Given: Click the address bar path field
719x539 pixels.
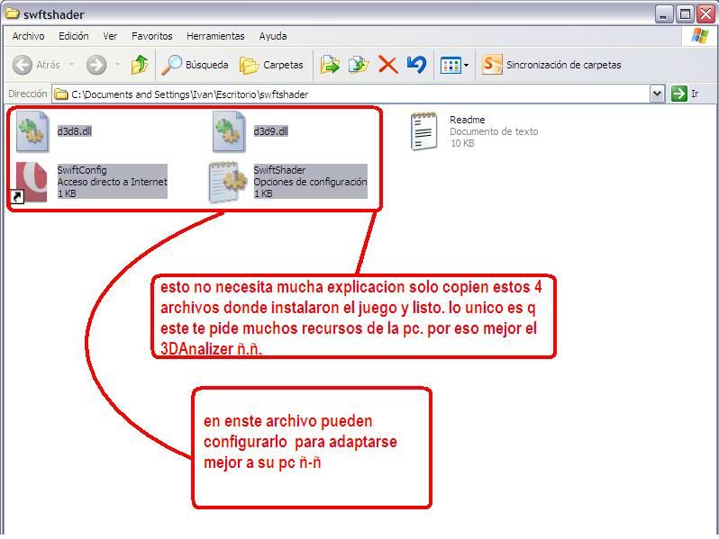Looking at the screenshot, I should coord(351,94).
